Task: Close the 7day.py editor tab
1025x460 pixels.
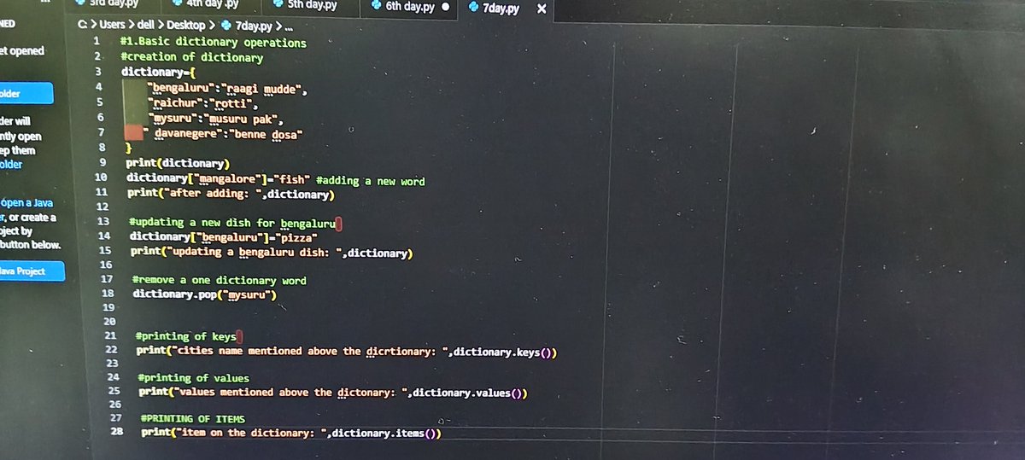Action: [542, 9]
